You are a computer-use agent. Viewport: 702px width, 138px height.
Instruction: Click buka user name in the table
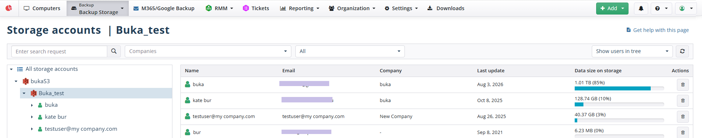pos(198,85)
